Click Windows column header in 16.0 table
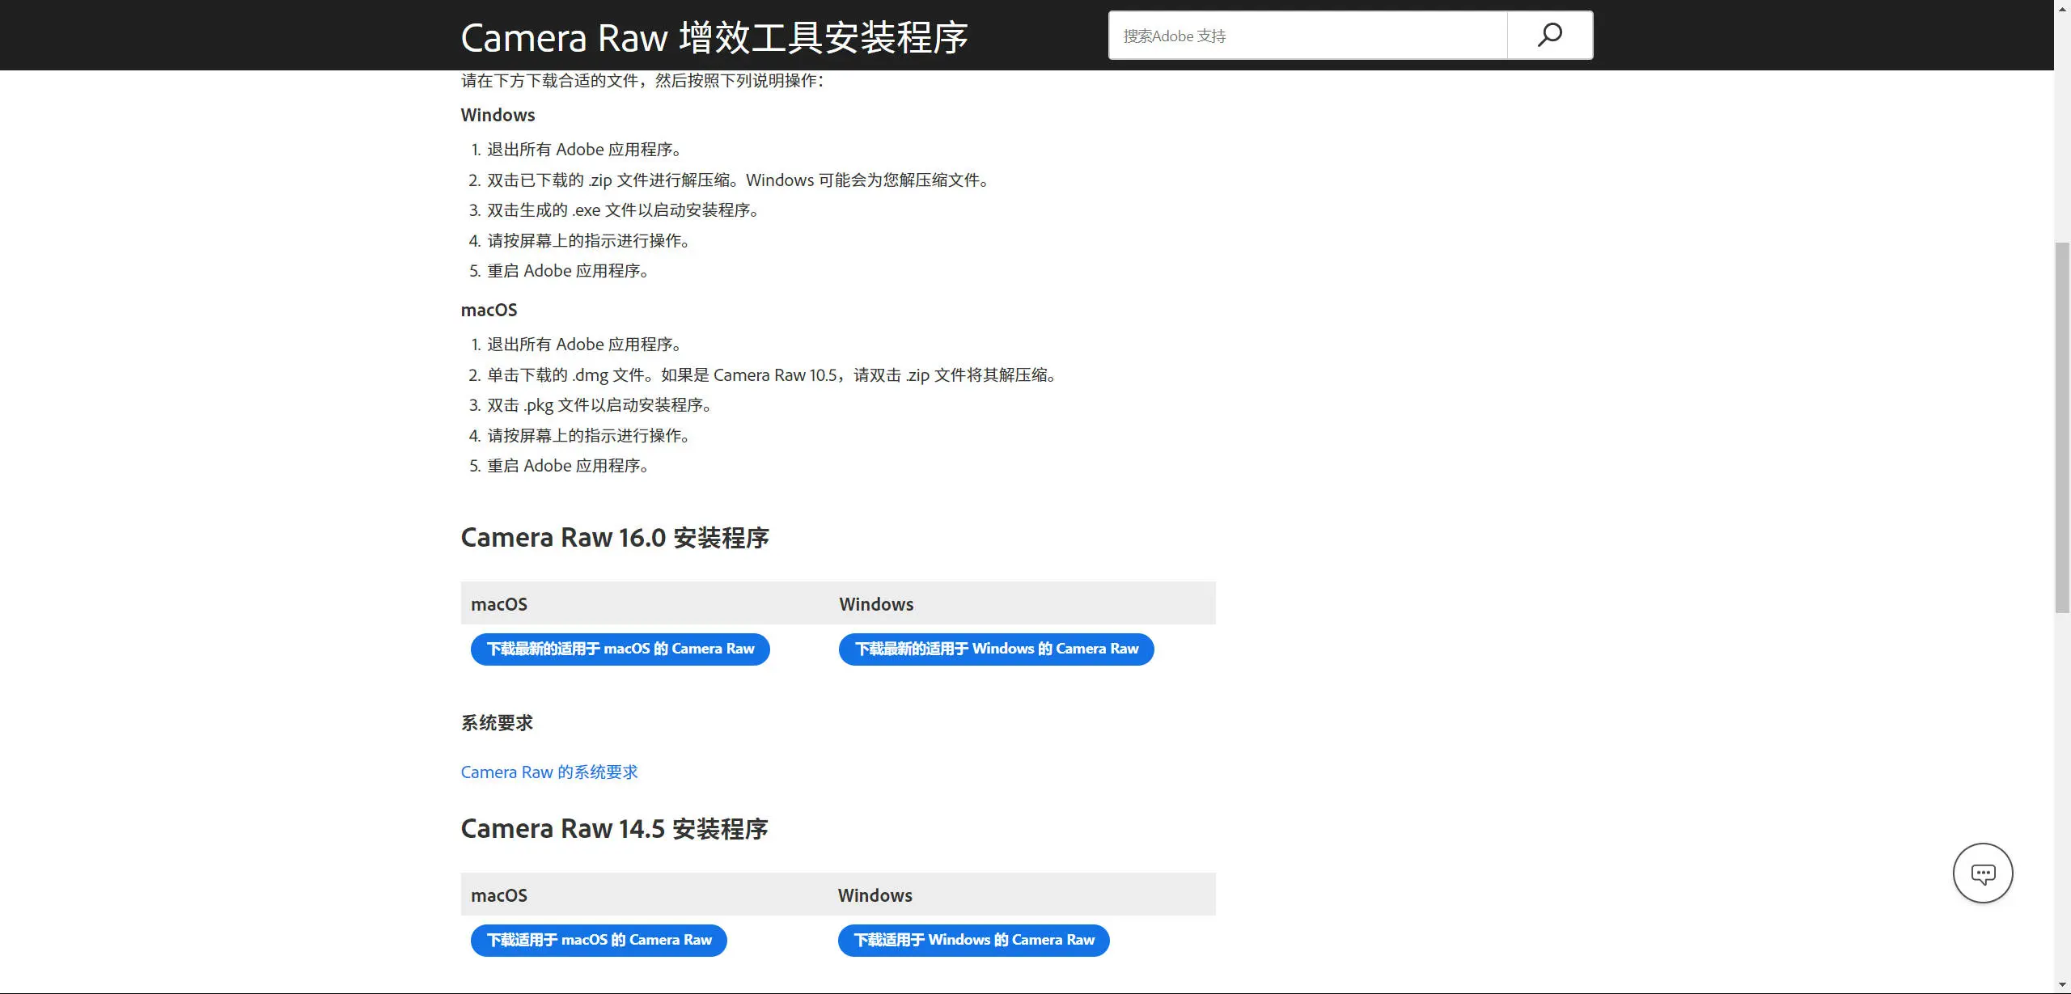This screenshot has width=2071, height=994. coord(876,604)
